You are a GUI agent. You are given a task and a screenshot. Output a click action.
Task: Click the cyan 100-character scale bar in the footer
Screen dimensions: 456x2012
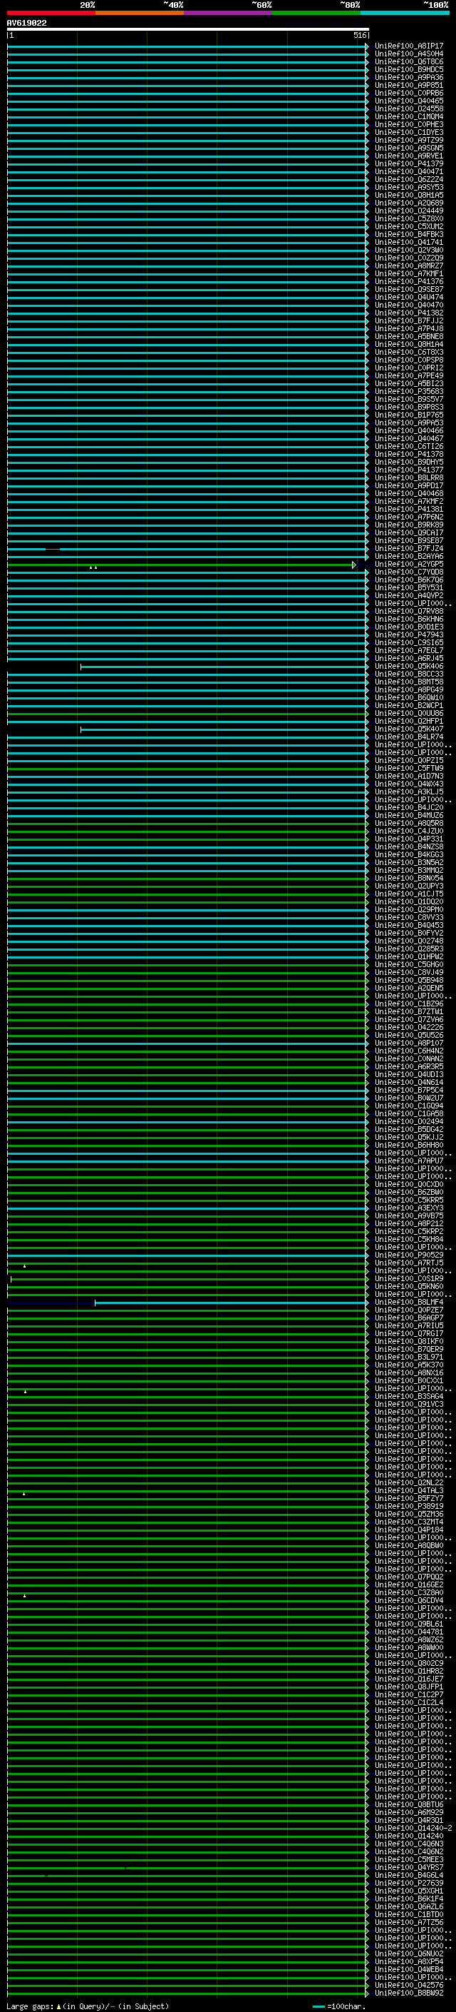318,2006
